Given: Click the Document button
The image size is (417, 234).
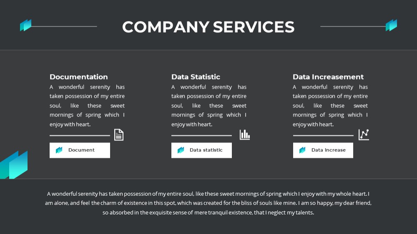Looking at the screenshot, I should 80,150.
